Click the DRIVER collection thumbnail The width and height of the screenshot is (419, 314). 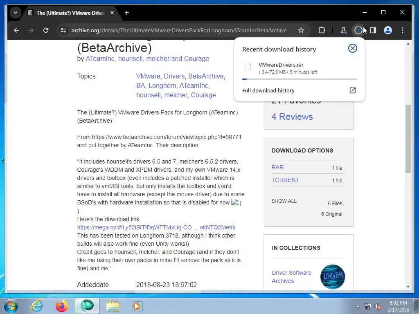click(332, 276)
